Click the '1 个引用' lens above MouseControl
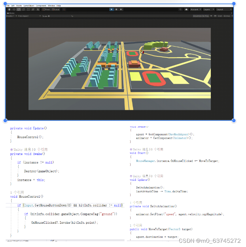246x247 pixels. [17, 192]
